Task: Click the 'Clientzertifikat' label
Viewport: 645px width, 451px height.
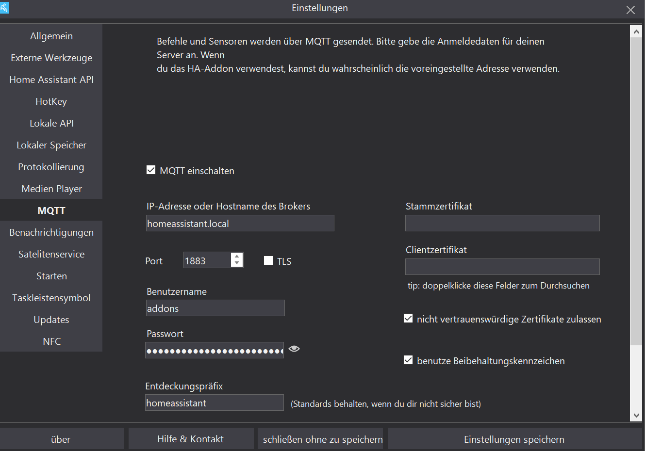Action: tap(436, 250)
